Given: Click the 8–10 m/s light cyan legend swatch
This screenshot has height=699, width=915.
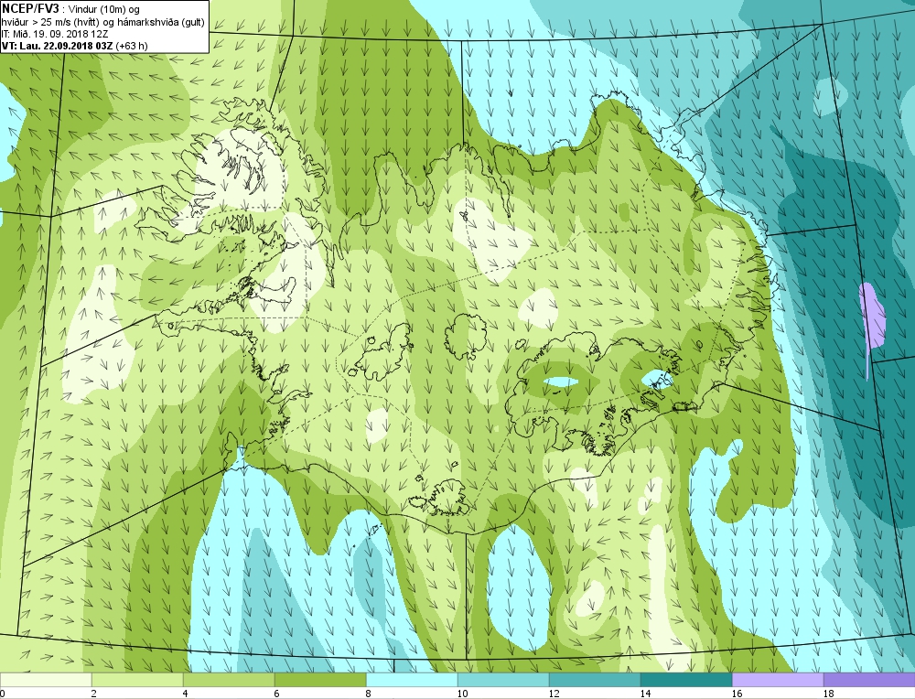Looking at the screenshot, I should 412,680.
